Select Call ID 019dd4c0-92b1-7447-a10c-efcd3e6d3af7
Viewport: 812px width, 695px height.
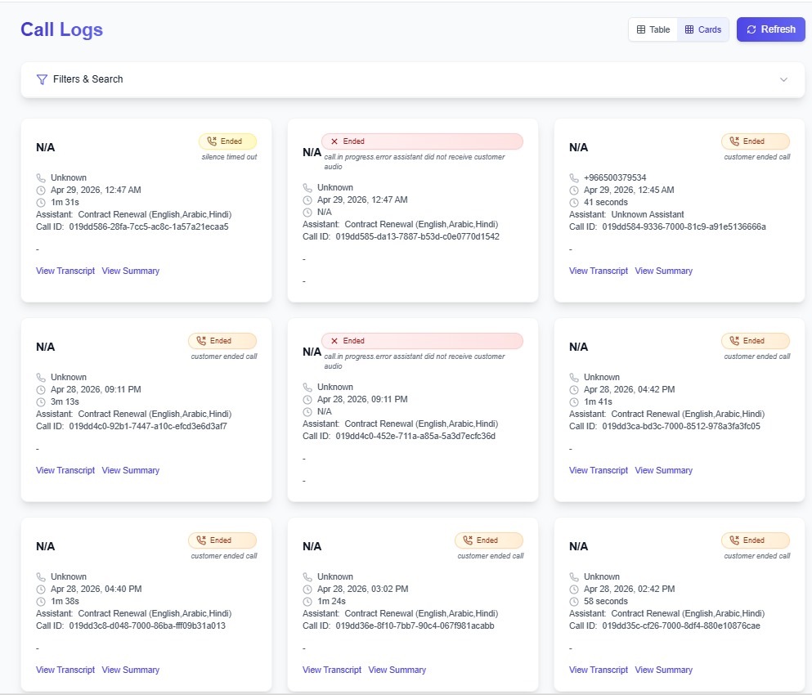tap(147, 426)
